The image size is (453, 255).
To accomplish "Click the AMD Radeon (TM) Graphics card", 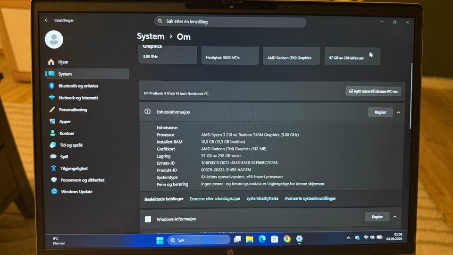I will tap(292, 56).
